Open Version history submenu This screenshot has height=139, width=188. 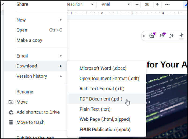pyautogui.click(x=35, y=76)
